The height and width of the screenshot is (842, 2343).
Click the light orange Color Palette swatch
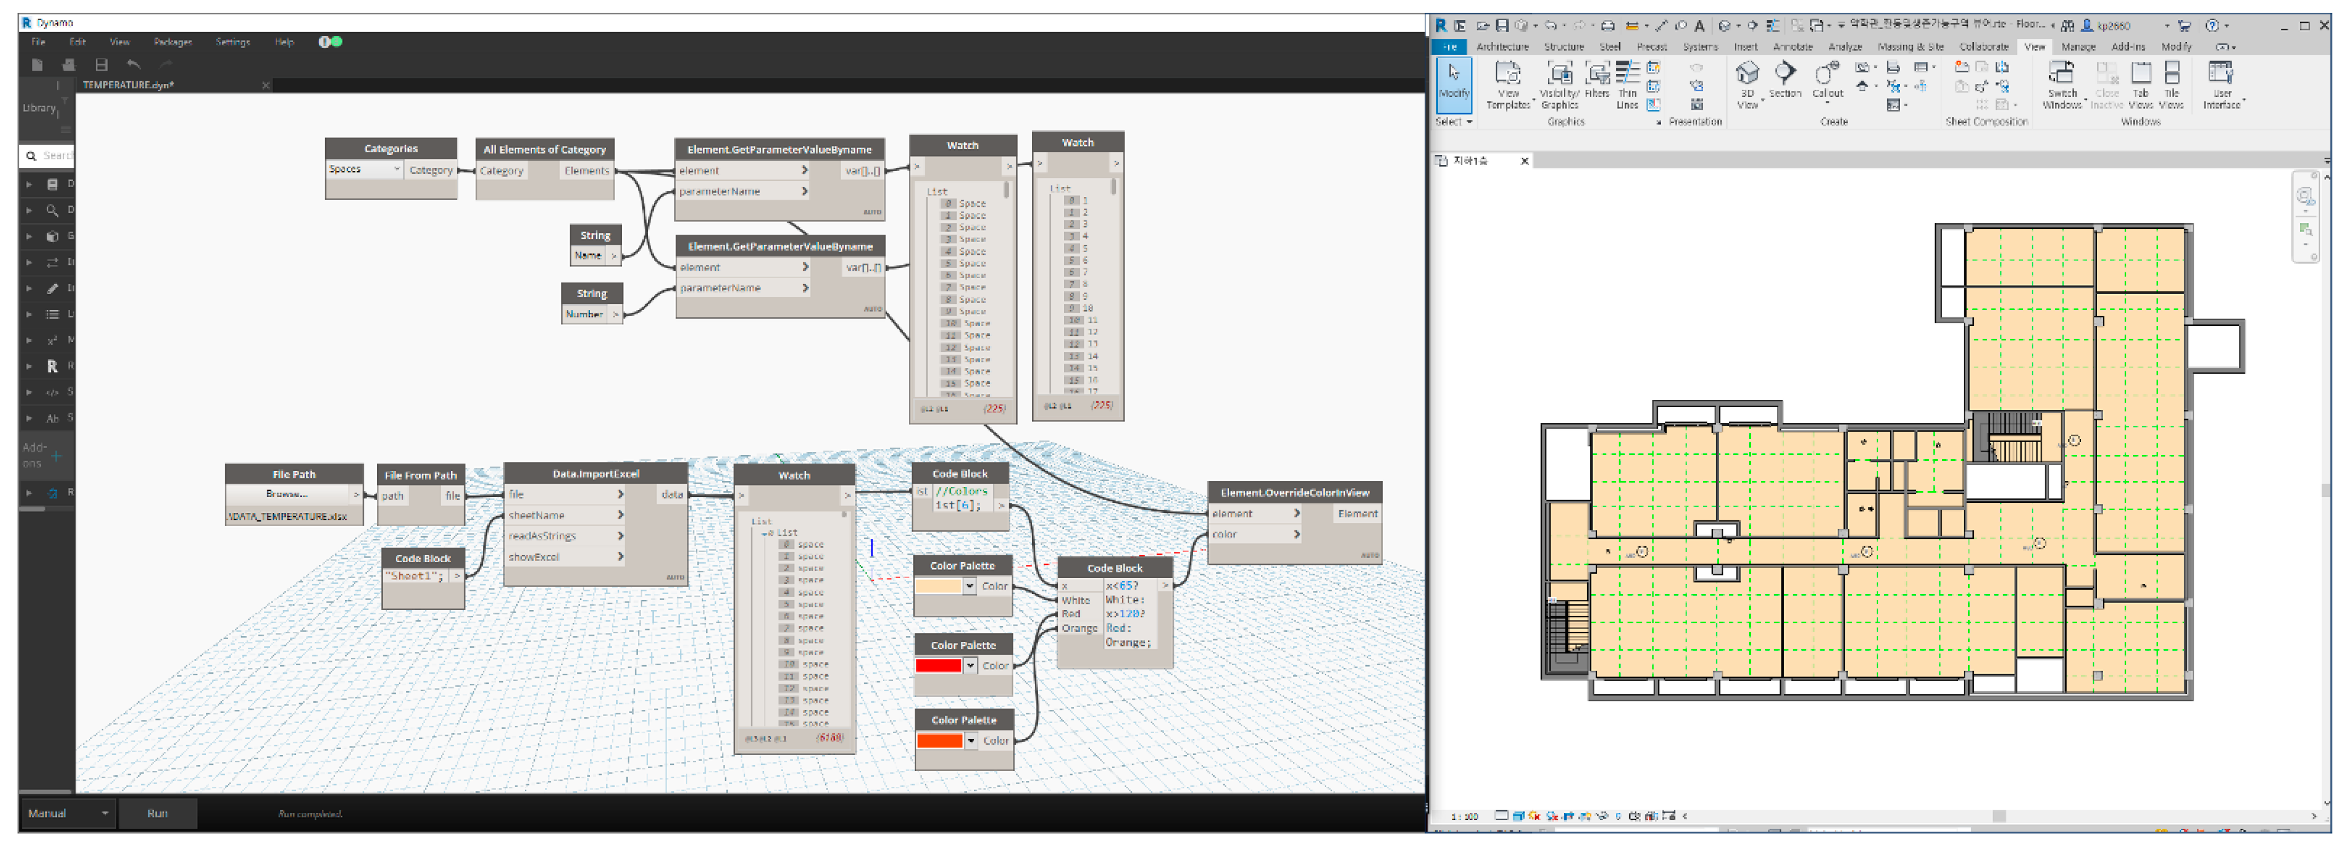(x=938, y=587)
